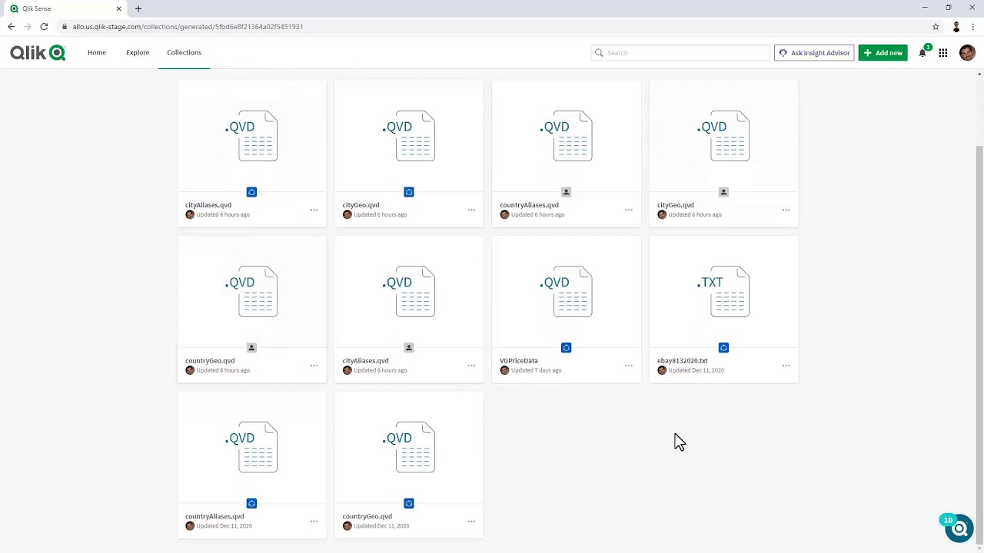Open a new browser tab
This screenshot has height=553, width=984.
138,8
